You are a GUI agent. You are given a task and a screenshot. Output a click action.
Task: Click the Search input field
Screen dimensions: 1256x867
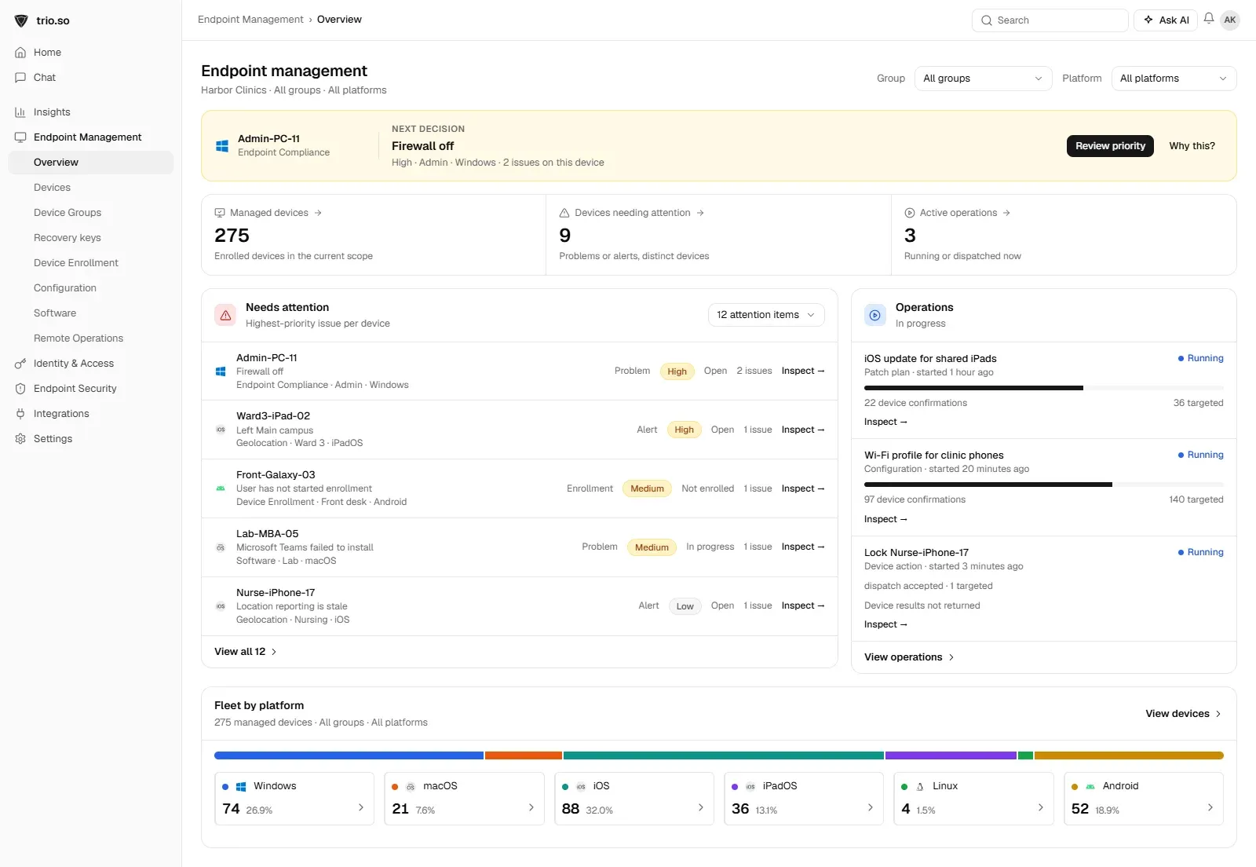click(x=1050, y=20)
